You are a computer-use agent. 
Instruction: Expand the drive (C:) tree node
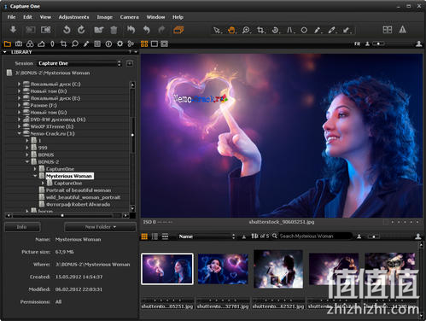click(19, 84)
